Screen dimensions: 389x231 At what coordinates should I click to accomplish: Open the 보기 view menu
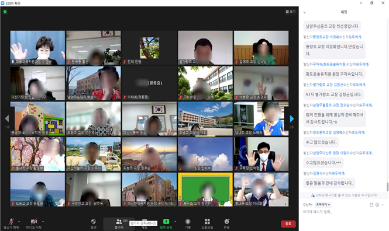tap(291, 12)
